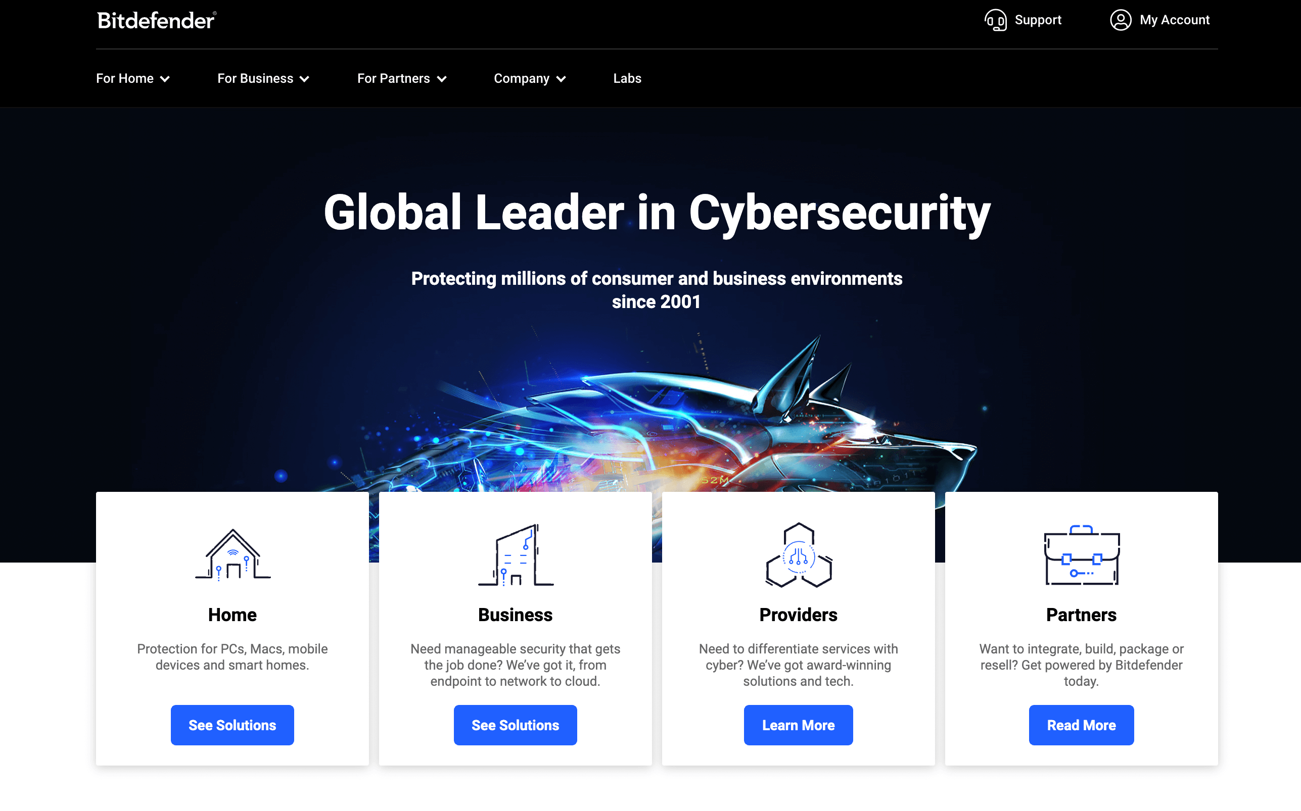Open the For Partners dropdown chevron
This screenshot has width=1301, height=811.
click(x=442, y=79)
